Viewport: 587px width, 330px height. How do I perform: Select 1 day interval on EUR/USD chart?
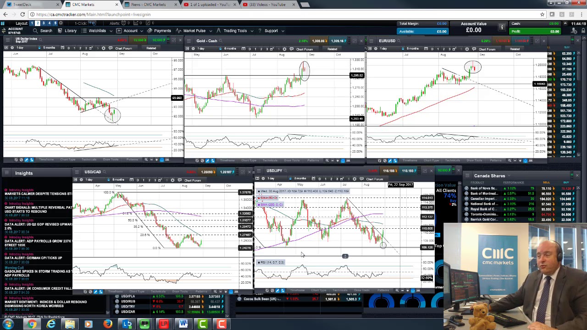coord(383,49)
